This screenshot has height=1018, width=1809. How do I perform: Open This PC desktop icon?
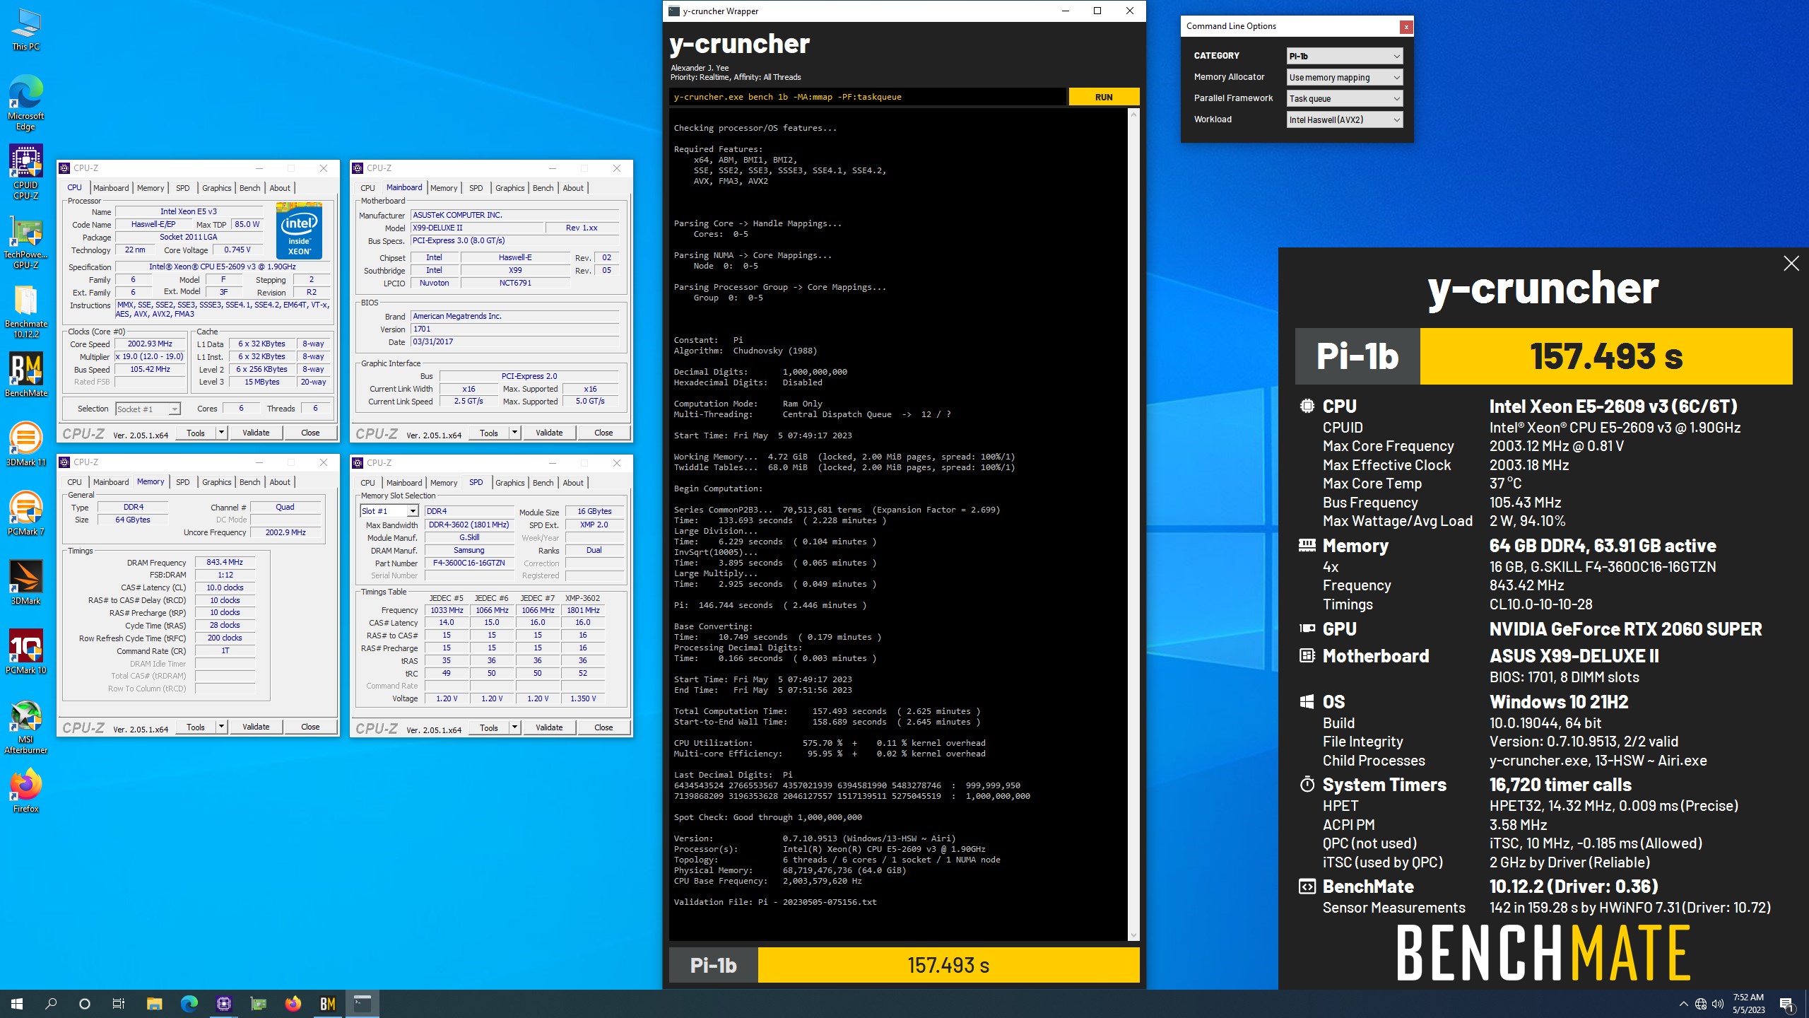tap(26, 29)
